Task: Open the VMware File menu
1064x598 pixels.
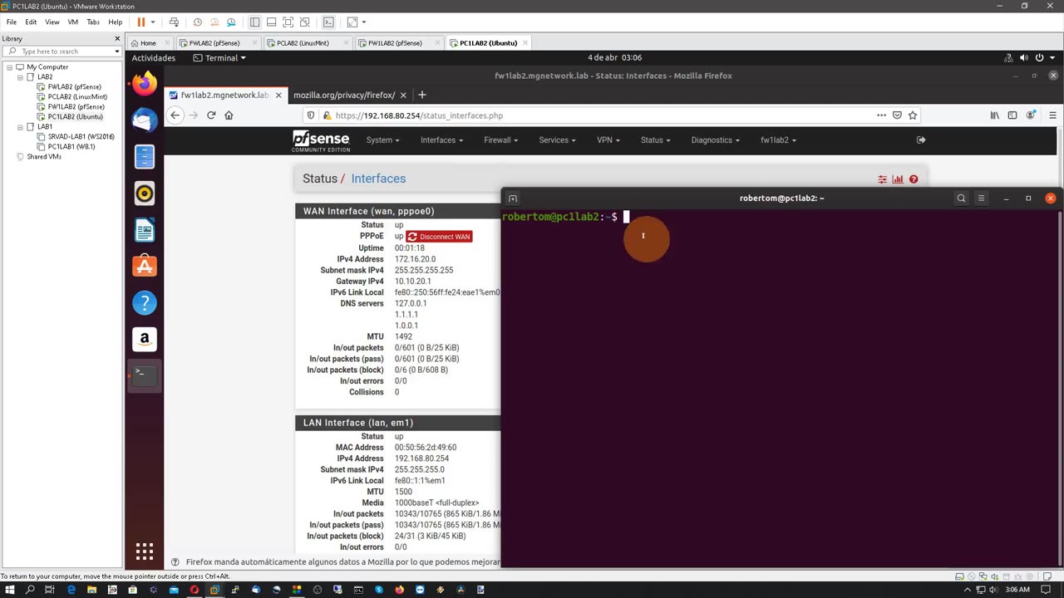Action: point(12,22)
